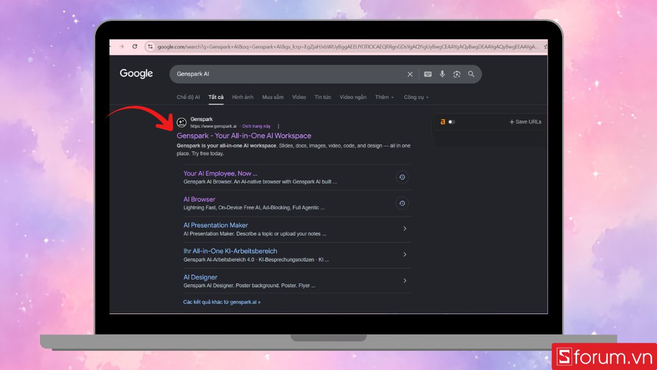Open the Tin tức tab
This screenshot has width=657, height=370.
322,97
